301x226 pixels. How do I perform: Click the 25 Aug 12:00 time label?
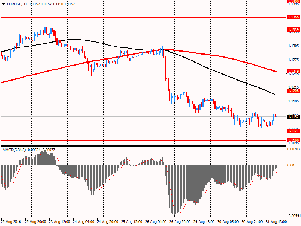tap(132, 222)
